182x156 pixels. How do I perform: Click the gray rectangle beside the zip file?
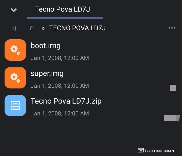170,118
